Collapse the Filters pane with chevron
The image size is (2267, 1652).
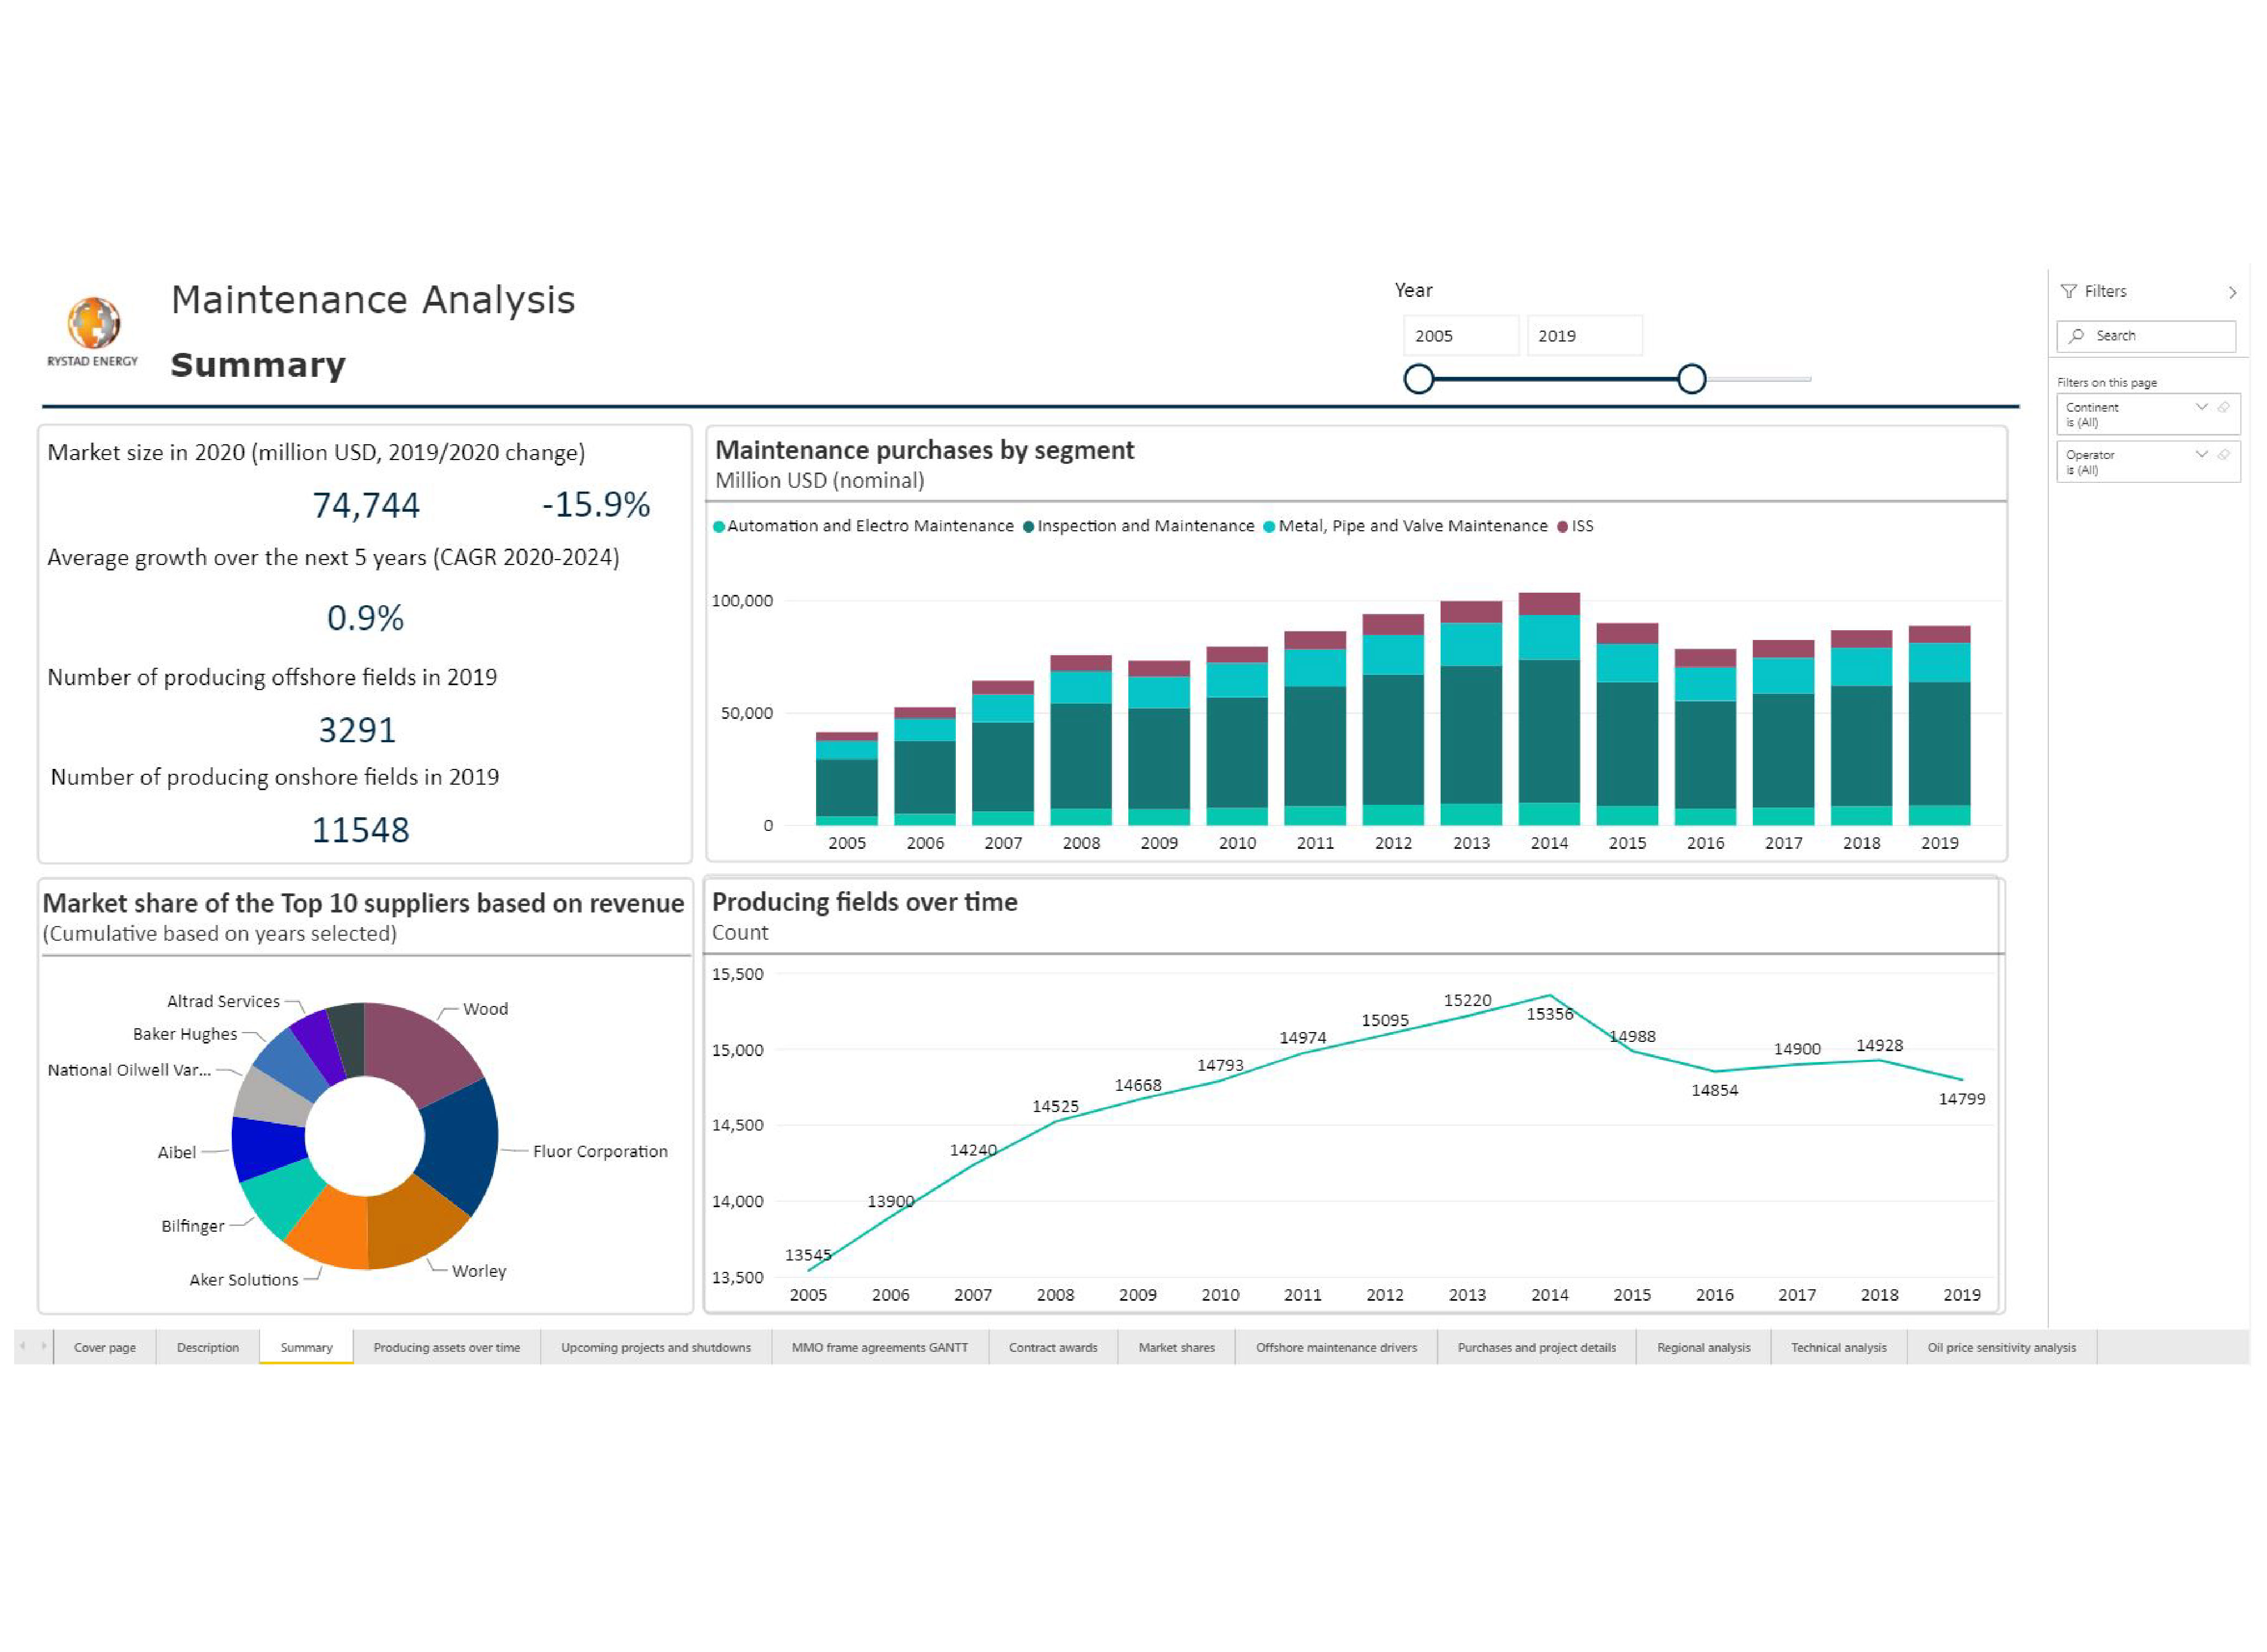(x=2232, y=292)
